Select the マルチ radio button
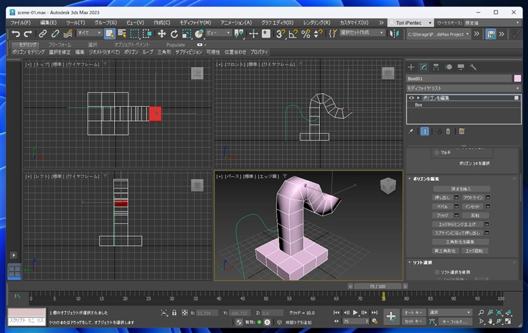528x333 pixels. coord(436,153)
